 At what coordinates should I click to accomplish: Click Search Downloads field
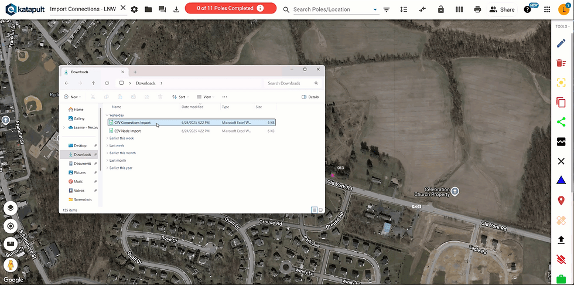click(292, 83)
